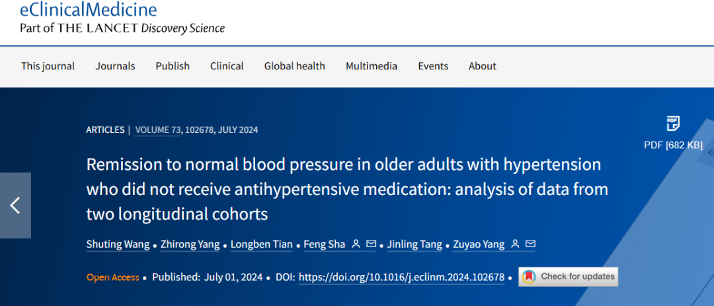Select the Multimedia menu item

coord(372,66)
